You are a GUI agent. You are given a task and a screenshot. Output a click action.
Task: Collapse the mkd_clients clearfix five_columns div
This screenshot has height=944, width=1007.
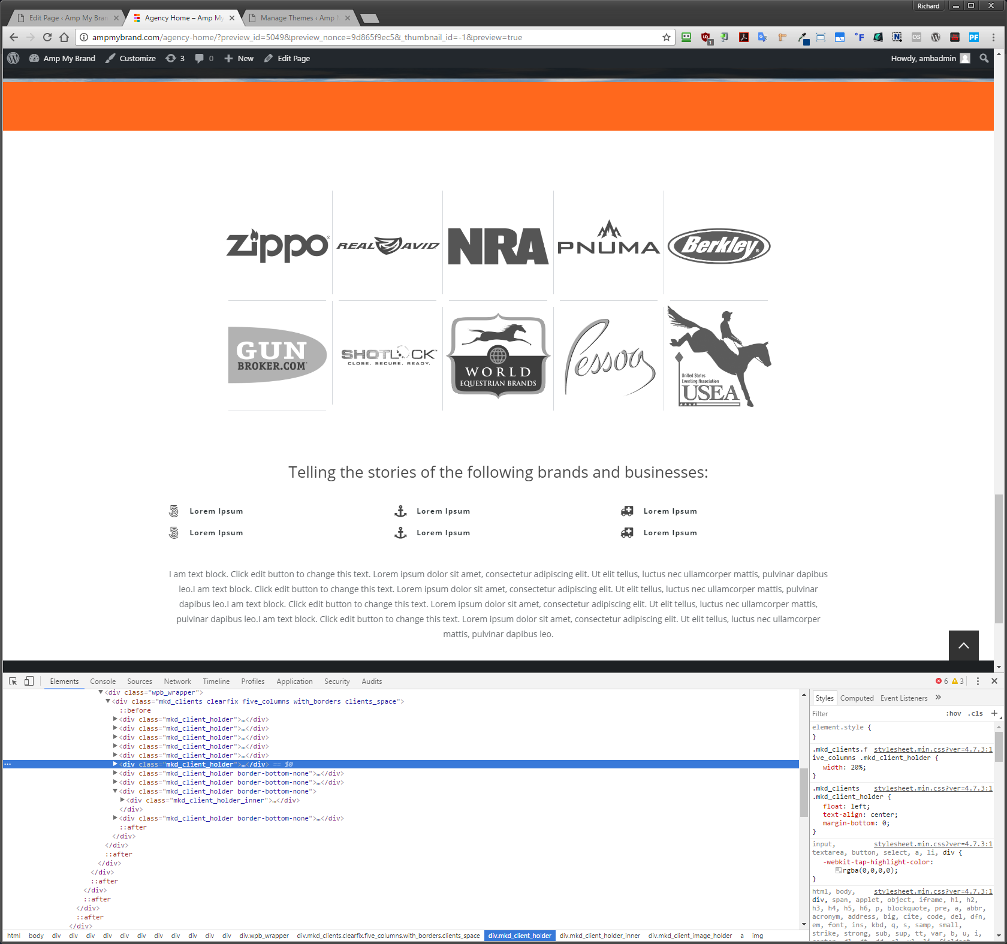(x=108, y=701)
